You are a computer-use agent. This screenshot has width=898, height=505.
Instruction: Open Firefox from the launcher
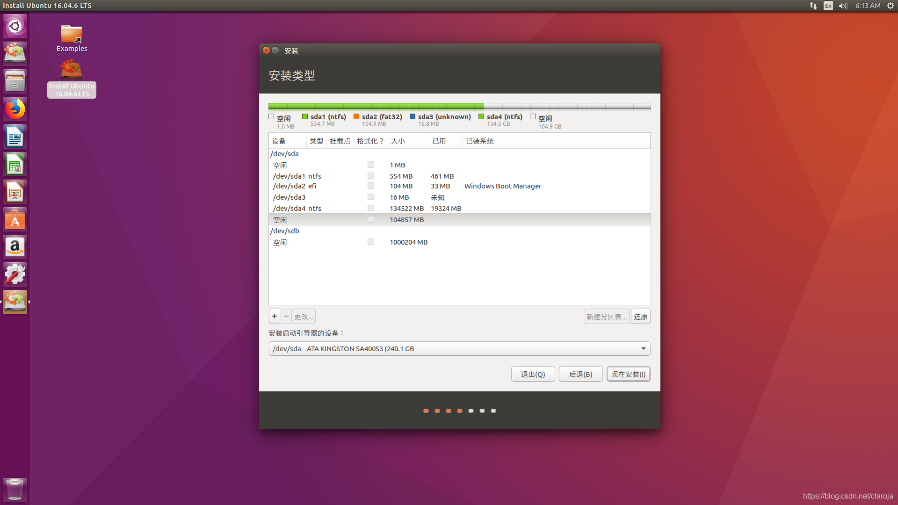pyautogui.click(x=15, y=109)
